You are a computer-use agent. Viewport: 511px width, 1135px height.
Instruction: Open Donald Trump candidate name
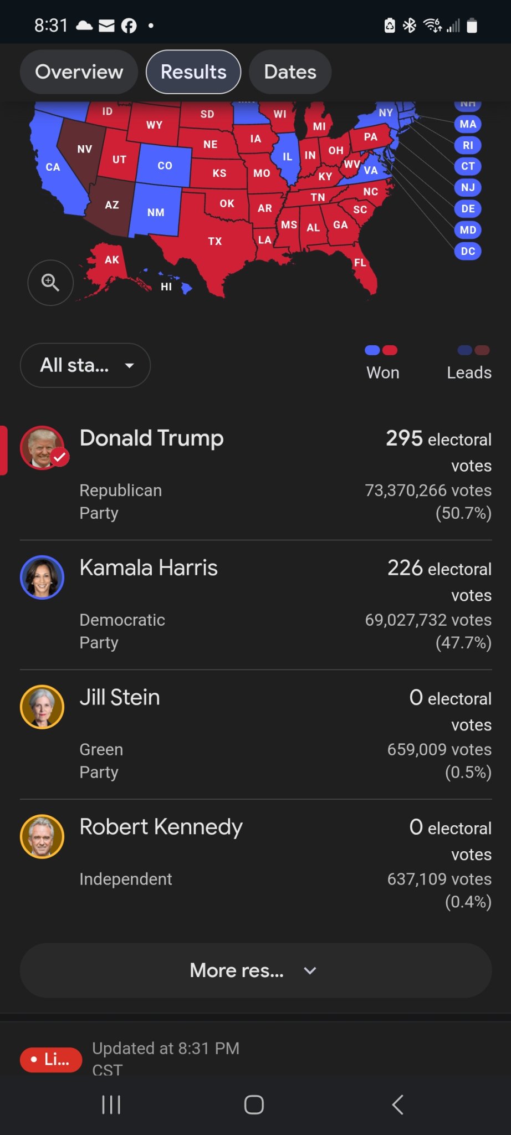(151, 438)
